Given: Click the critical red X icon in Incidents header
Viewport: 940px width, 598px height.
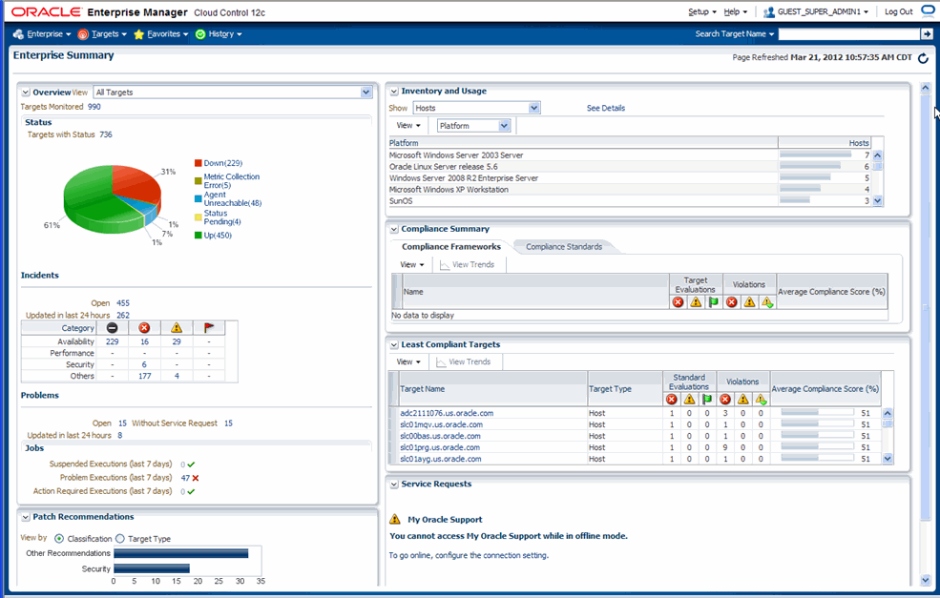Looking at the screenshot, I should (144, 328).
